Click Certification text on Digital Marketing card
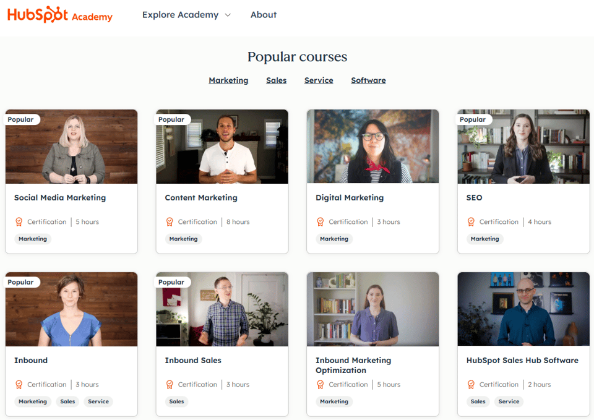Viewport: 594px width, 420px height. (x=348, y=222)
